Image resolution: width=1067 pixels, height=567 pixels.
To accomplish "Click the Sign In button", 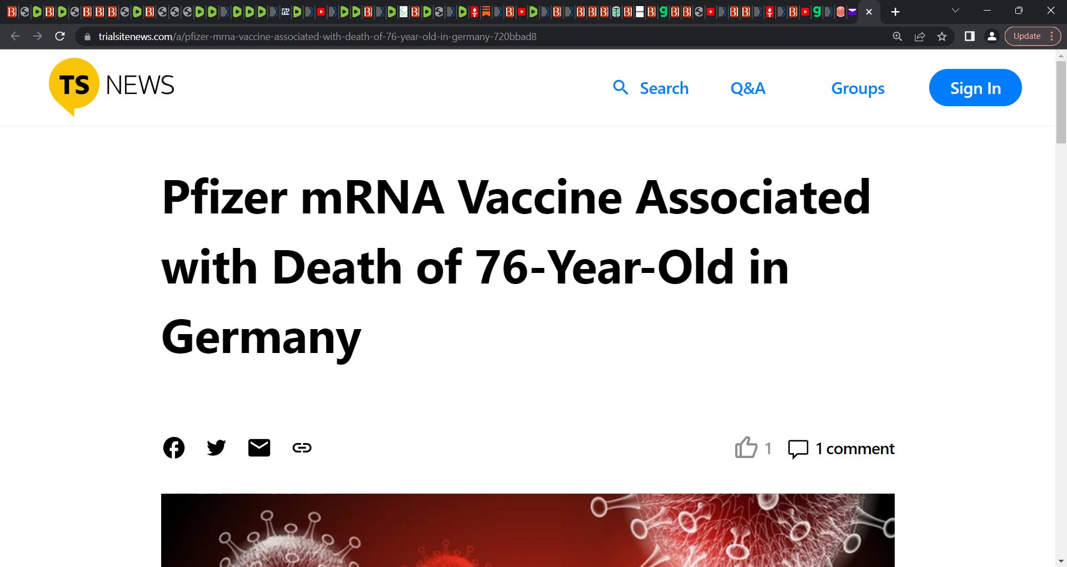I will 975,87.
